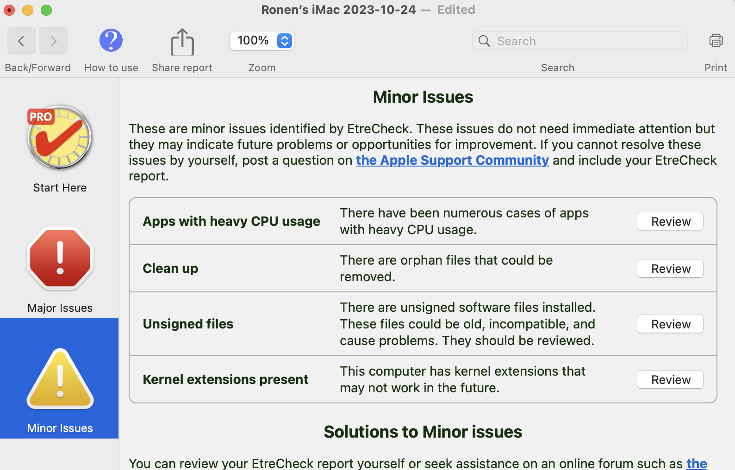This screenshot has width=735, height=470.
Task: Click the orphan files description text
Action: (446, 268)
